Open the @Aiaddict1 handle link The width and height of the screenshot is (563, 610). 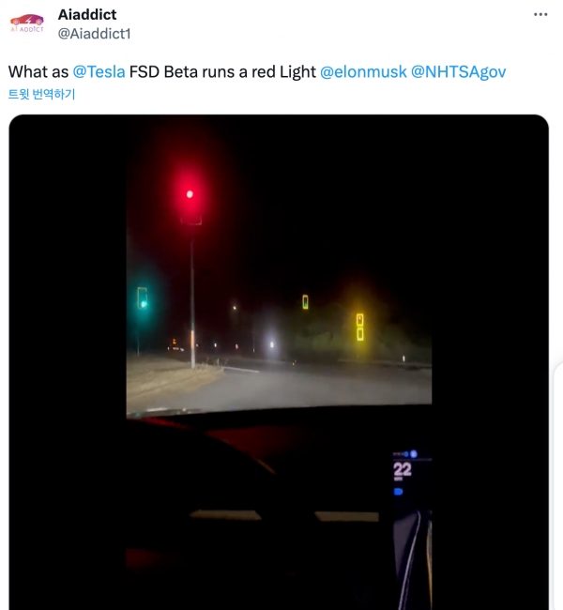94,34
